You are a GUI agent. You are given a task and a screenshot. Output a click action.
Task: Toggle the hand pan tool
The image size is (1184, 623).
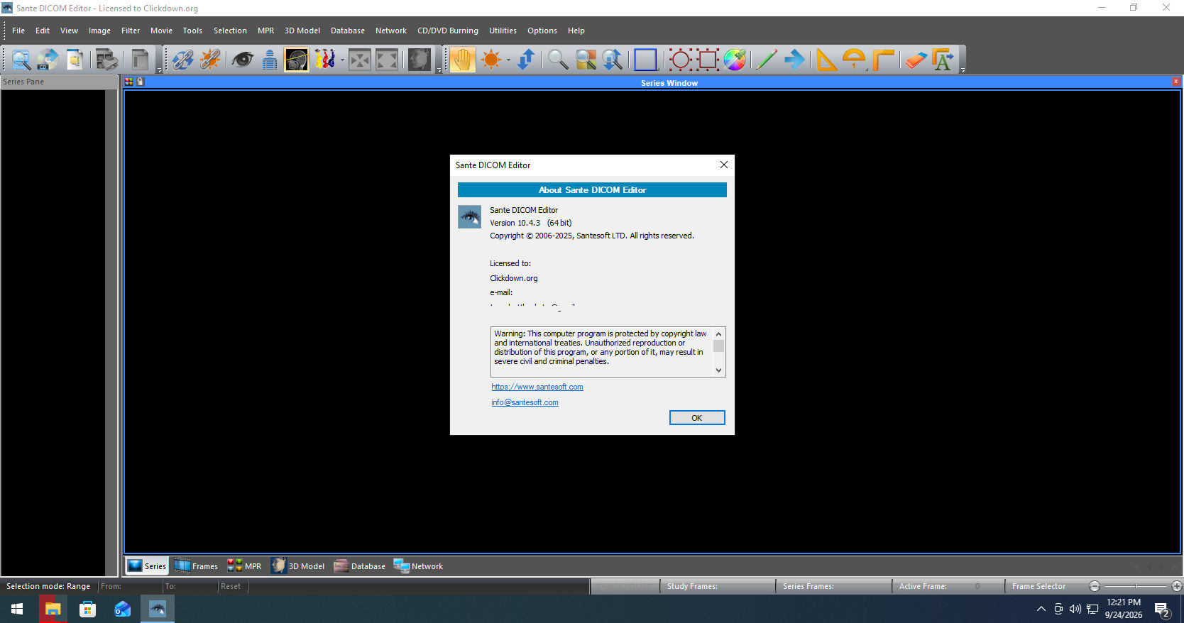[x=462, y=60]
